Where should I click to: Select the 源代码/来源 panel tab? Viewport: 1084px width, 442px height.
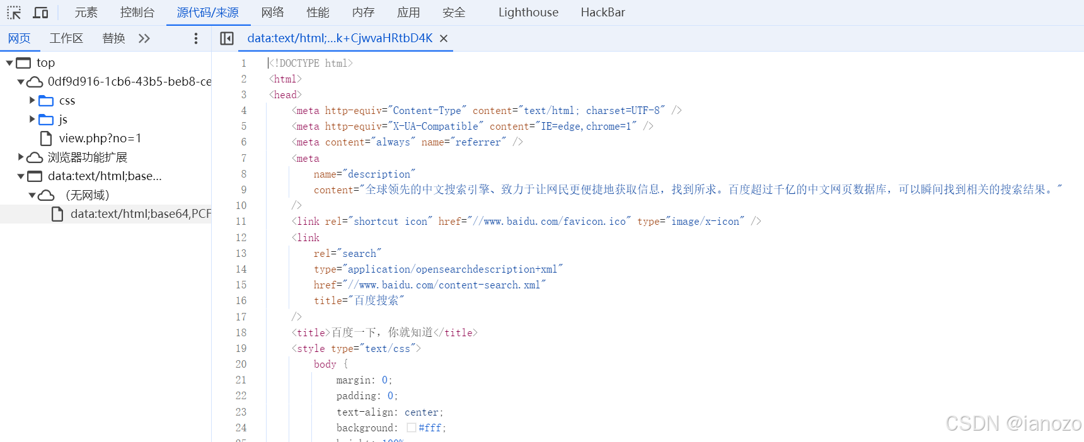[208, 13]
